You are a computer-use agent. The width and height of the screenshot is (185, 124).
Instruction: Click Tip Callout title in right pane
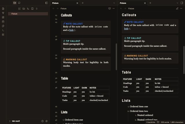click(134, 38)
